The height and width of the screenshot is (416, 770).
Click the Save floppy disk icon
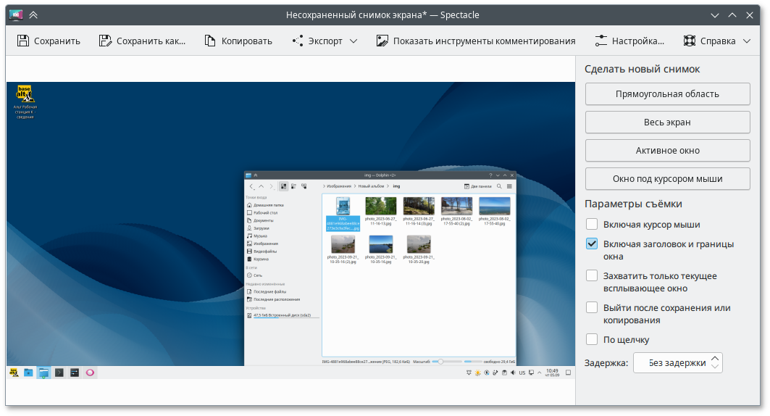(23, 41)
